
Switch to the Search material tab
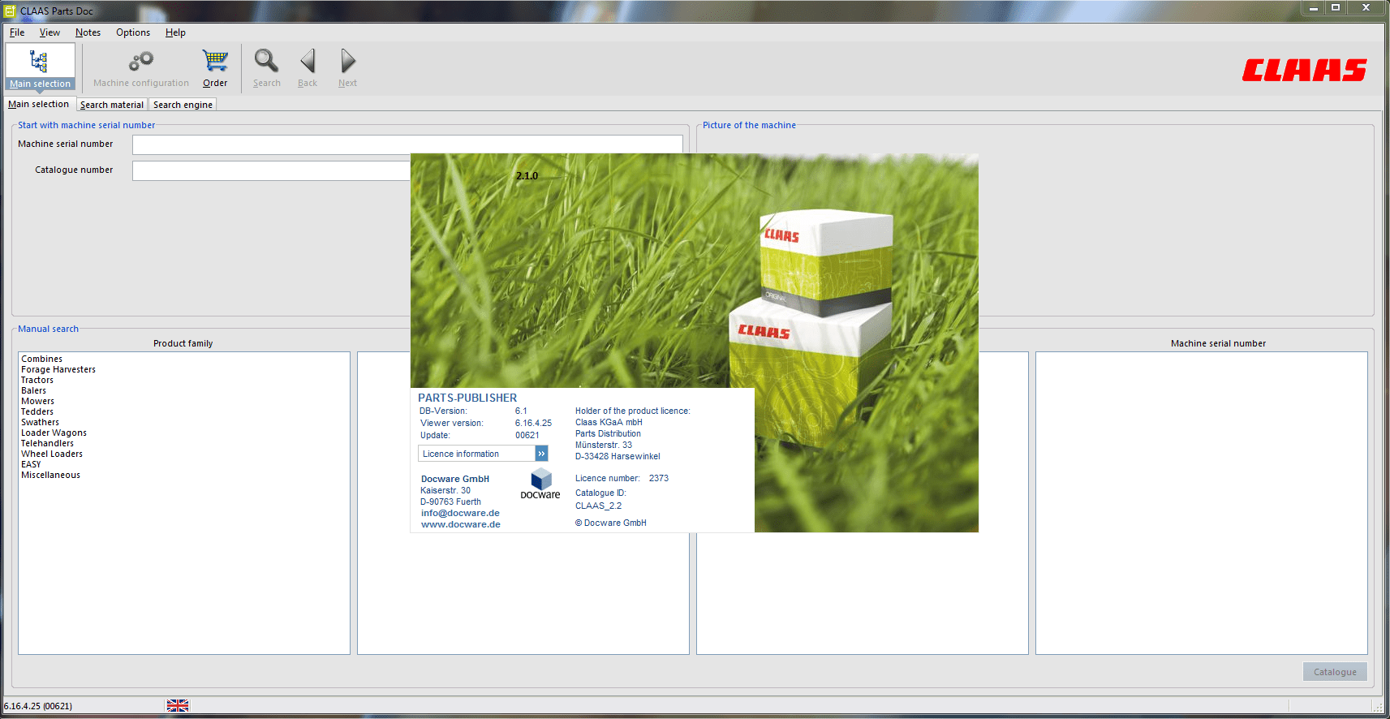tap(112, 105)
